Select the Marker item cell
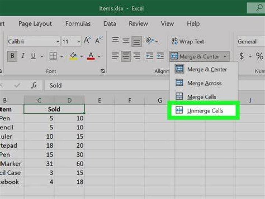Screen dimensions: 265x199 point(12,164)
